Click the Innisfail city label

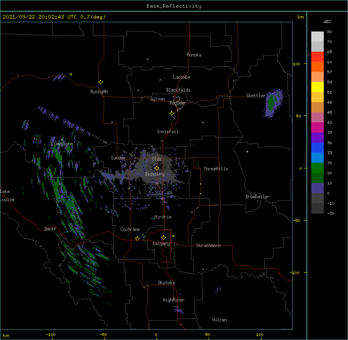168,132
